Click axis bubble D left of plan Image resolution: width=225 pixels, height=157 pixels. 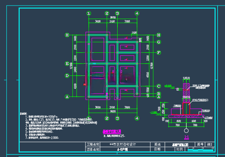coord(67,76)
